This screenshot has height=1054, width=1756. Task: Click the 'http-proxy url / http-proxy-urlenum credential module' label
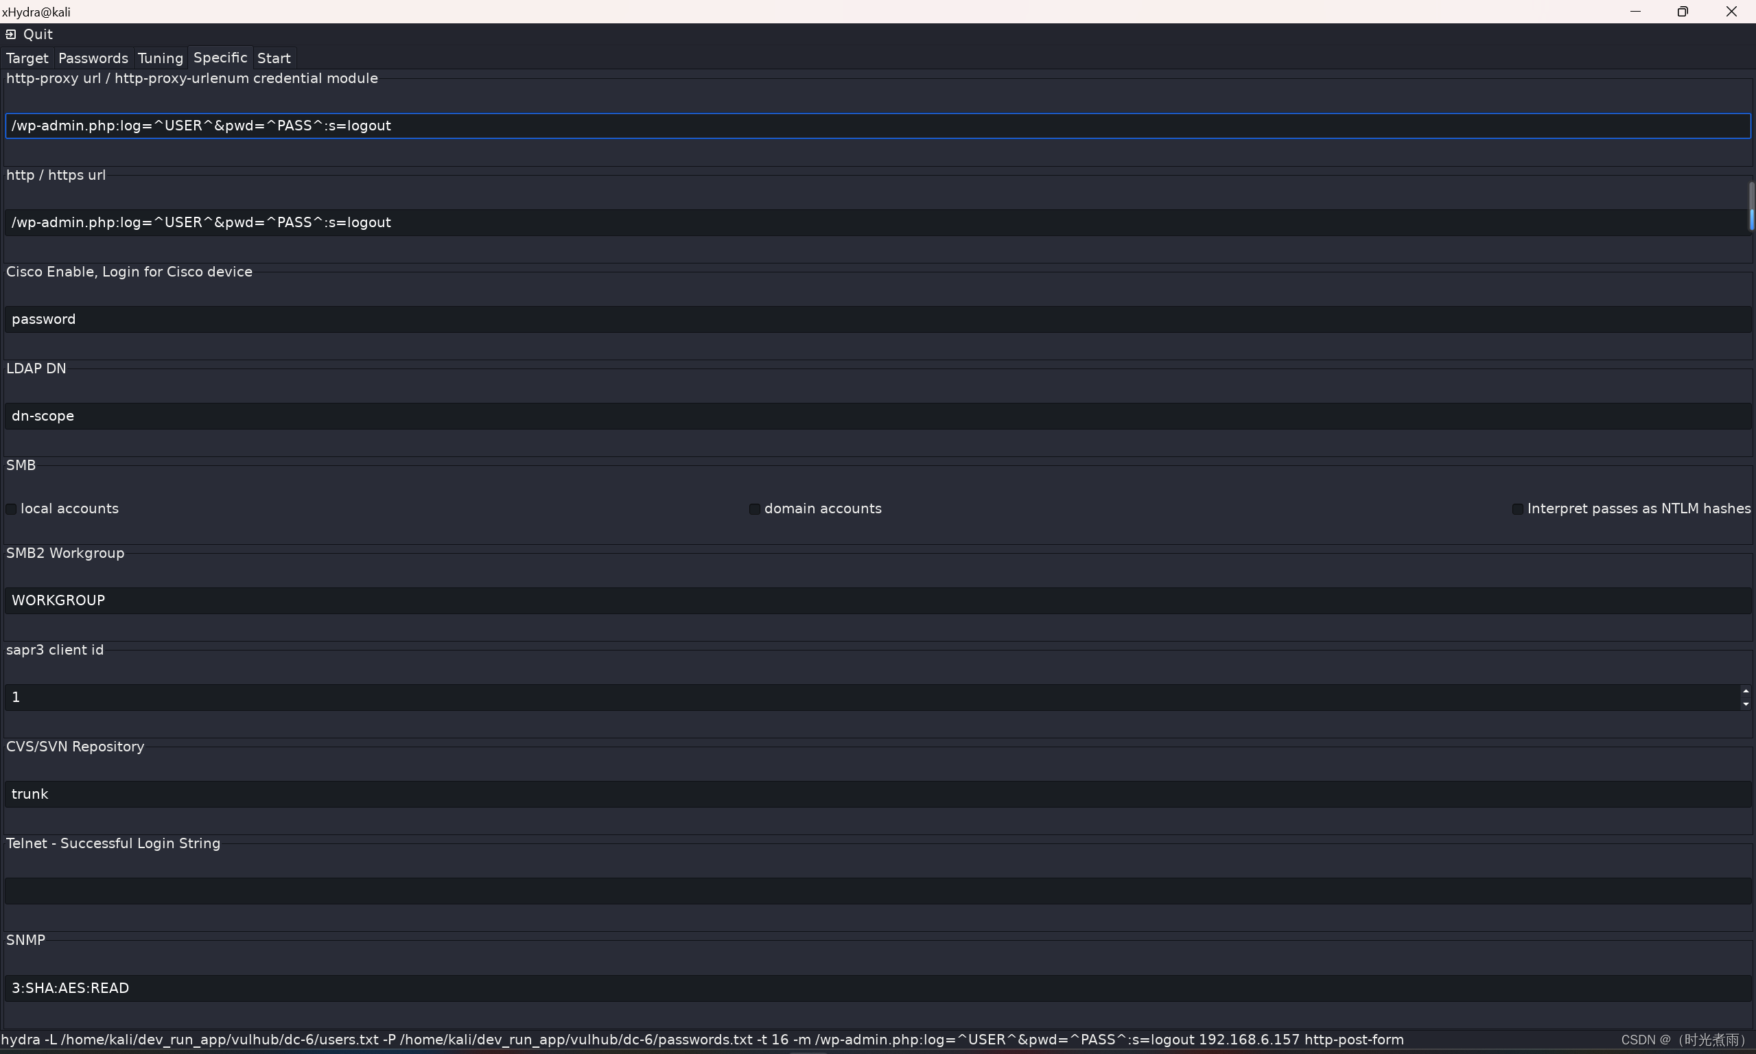tap(191, 78)
